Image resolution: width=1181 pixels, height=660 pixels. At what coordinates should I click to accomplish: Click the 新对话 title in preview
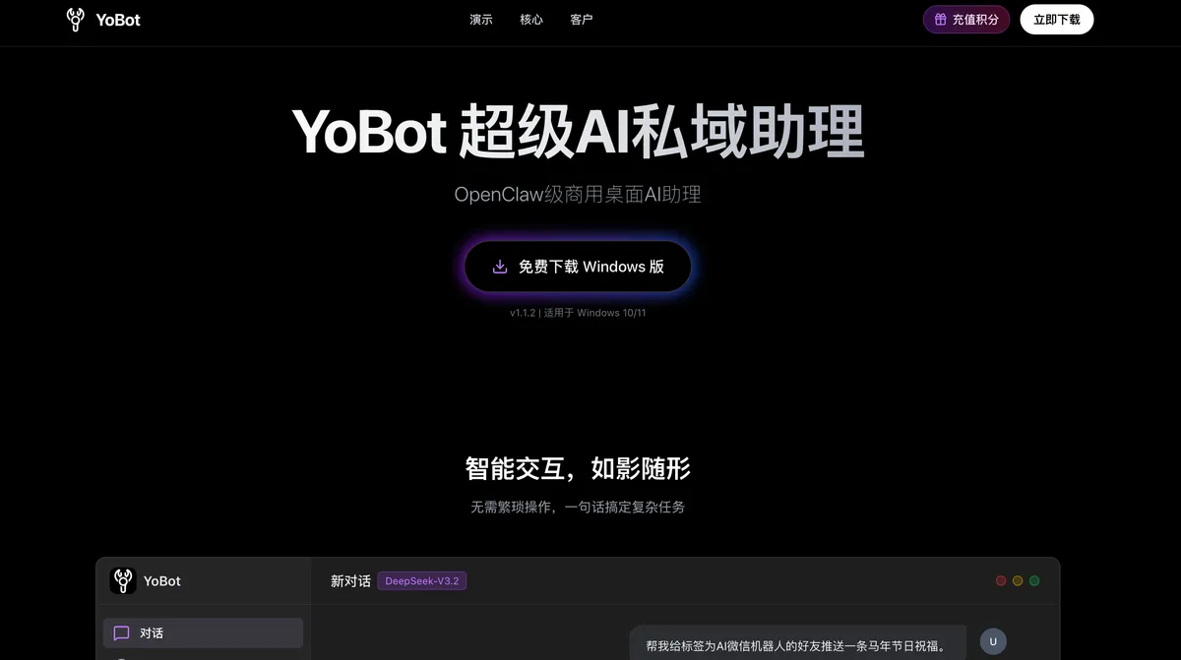[350, 581]
